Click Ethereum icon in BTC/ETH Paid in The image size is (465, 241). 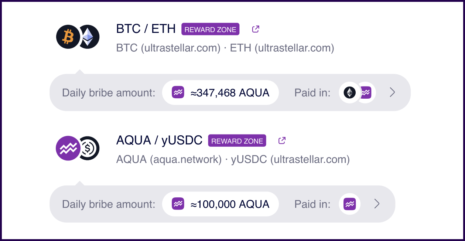(349, 92)
